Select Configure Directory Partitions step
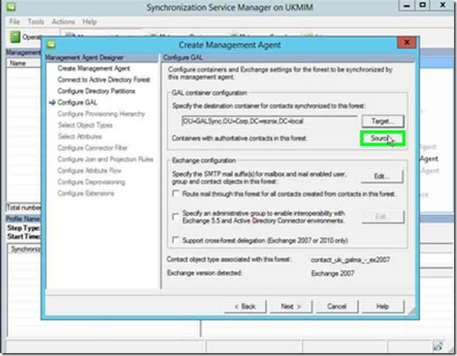The width and height of the screenshot is (457, 356). (96, 91)
